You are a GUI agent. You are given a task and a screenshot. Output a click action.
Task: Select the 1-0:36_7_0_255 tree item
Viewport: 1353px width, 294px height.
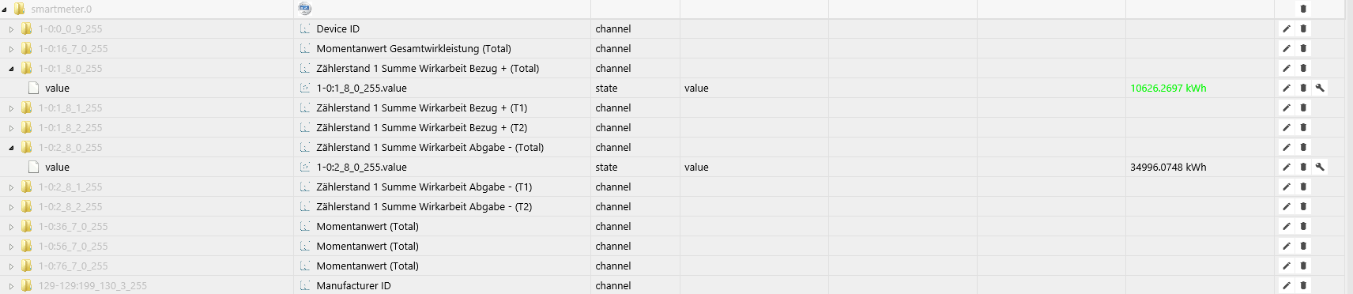click(73, 226)
